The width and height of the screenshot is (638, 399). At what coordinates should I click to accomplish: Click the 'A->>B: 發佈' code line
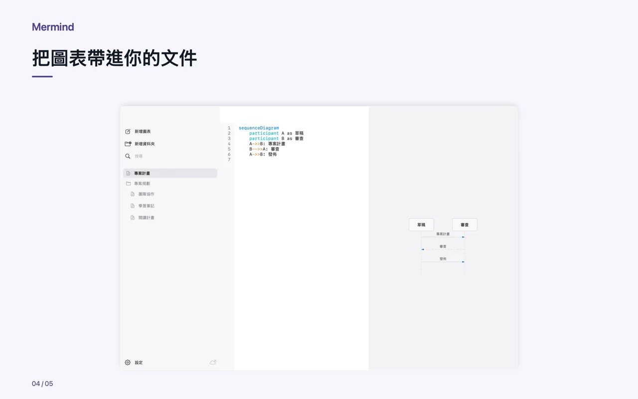pos(263,154)
